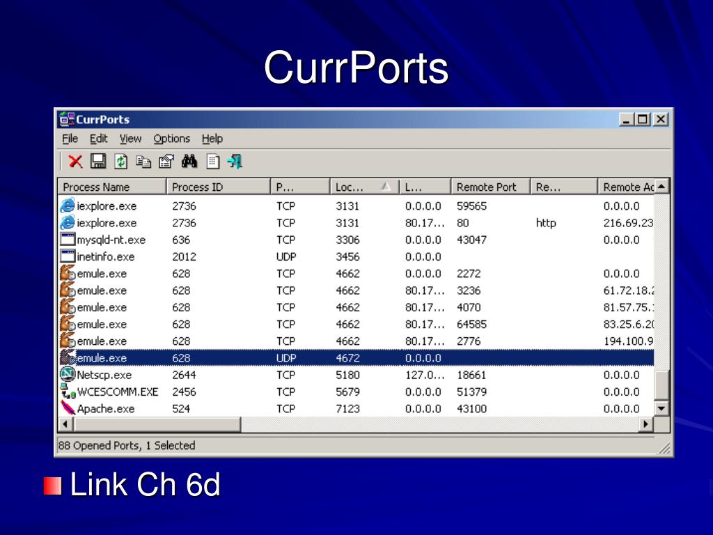Viewport: 713px width, 535px height.
Task: Select the Apache.exe row
Action: (x=356, y=408)
